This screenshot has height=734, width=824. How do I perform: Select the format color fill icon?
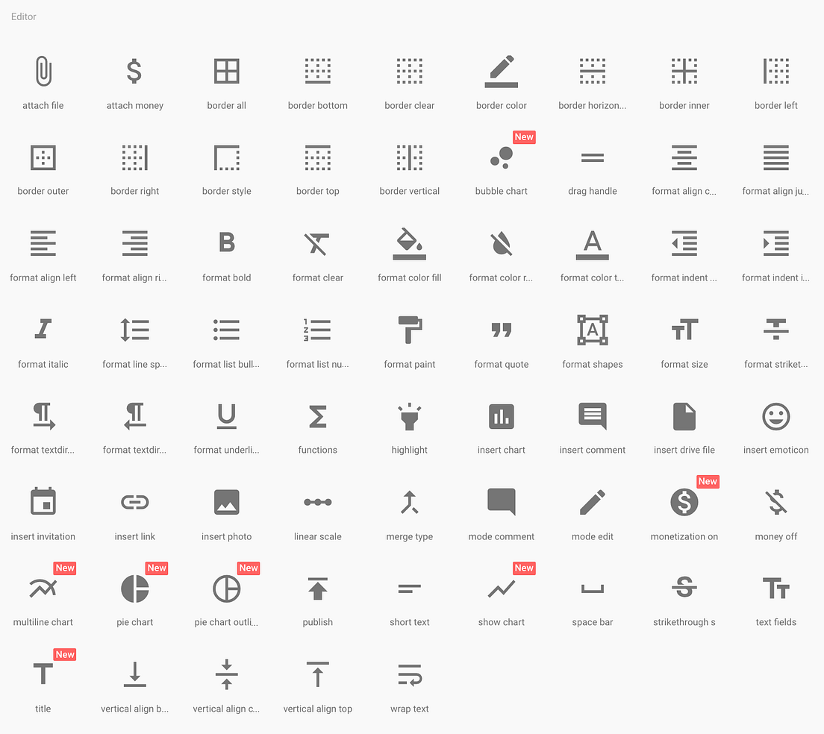pyautogui.click(x=409, y=244)
